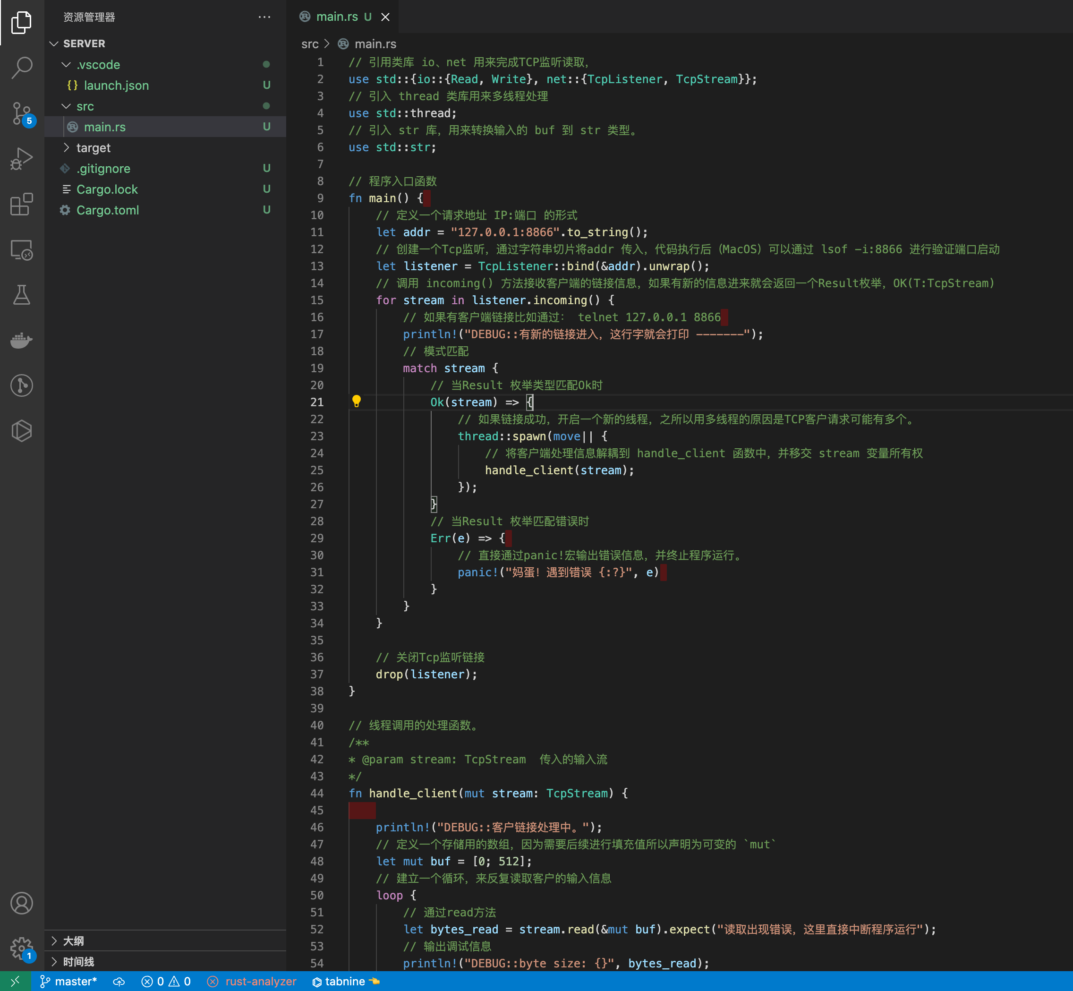Open explorer more actions ellipsis menu

click(264, 17)
